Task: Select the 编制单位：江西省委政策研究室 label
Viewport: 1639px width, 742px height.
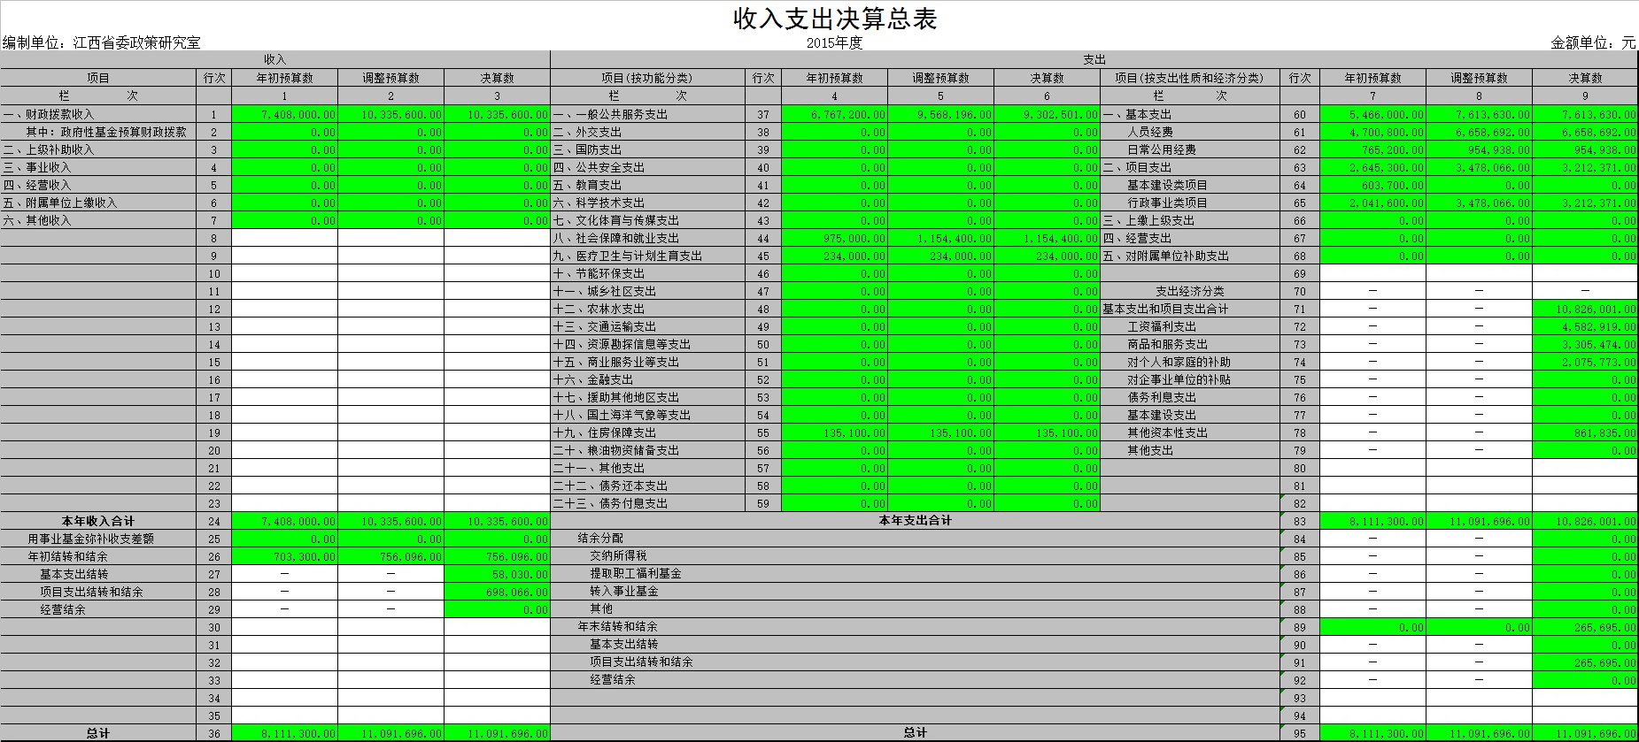Action: 102,42
